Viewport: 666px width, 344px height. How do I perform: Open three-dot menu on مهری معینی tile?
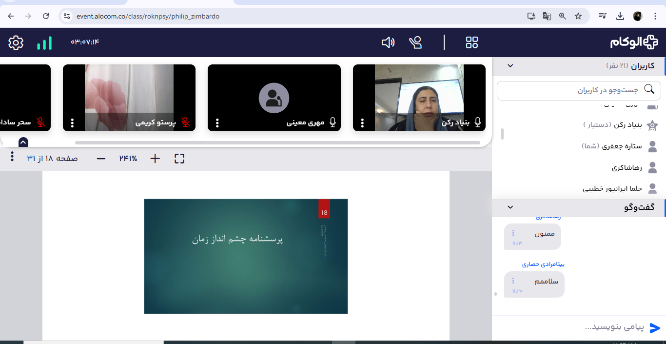(217, 123)
